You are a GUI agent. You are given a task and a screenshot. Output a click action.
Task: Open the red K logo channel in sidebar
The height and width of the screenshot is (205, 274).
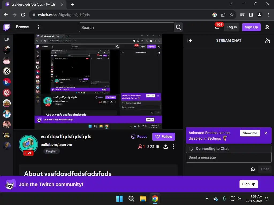click(x=7, y=82)
